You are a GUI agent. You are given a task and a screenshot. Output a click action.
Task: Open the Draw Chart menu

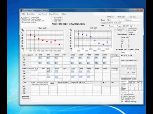(31, 14)
